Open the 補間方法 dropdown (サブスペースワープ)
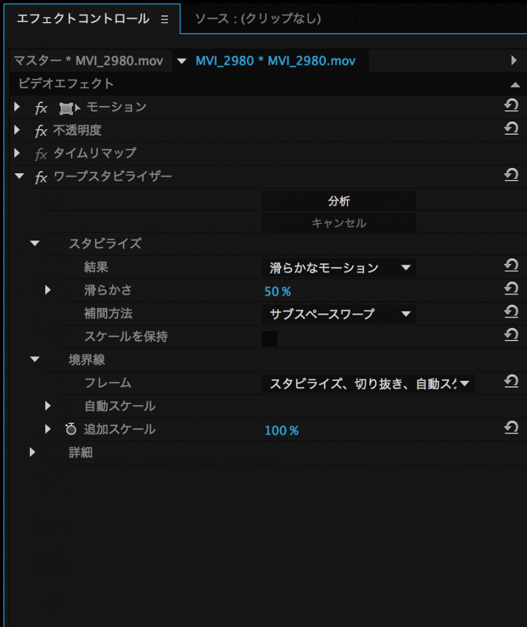Screen dimensions: 527x627 tap(339, 314)
